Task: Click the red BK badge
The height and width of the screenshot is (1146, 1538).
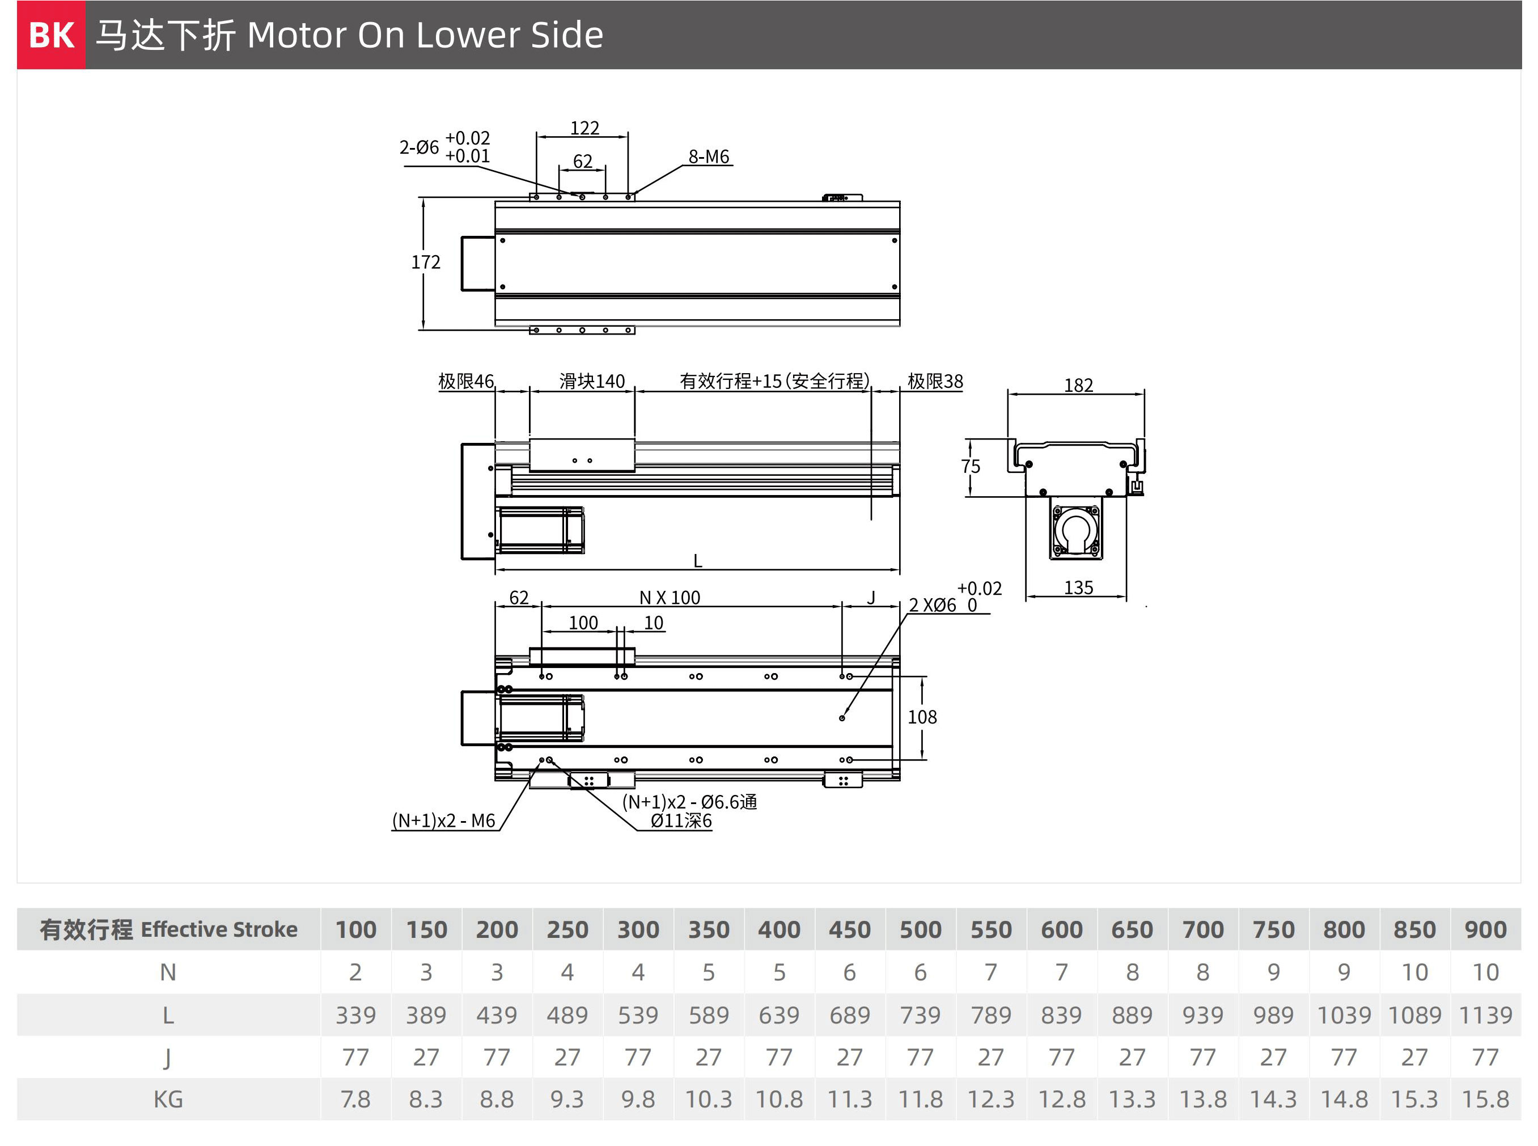Action: (52, 35)
